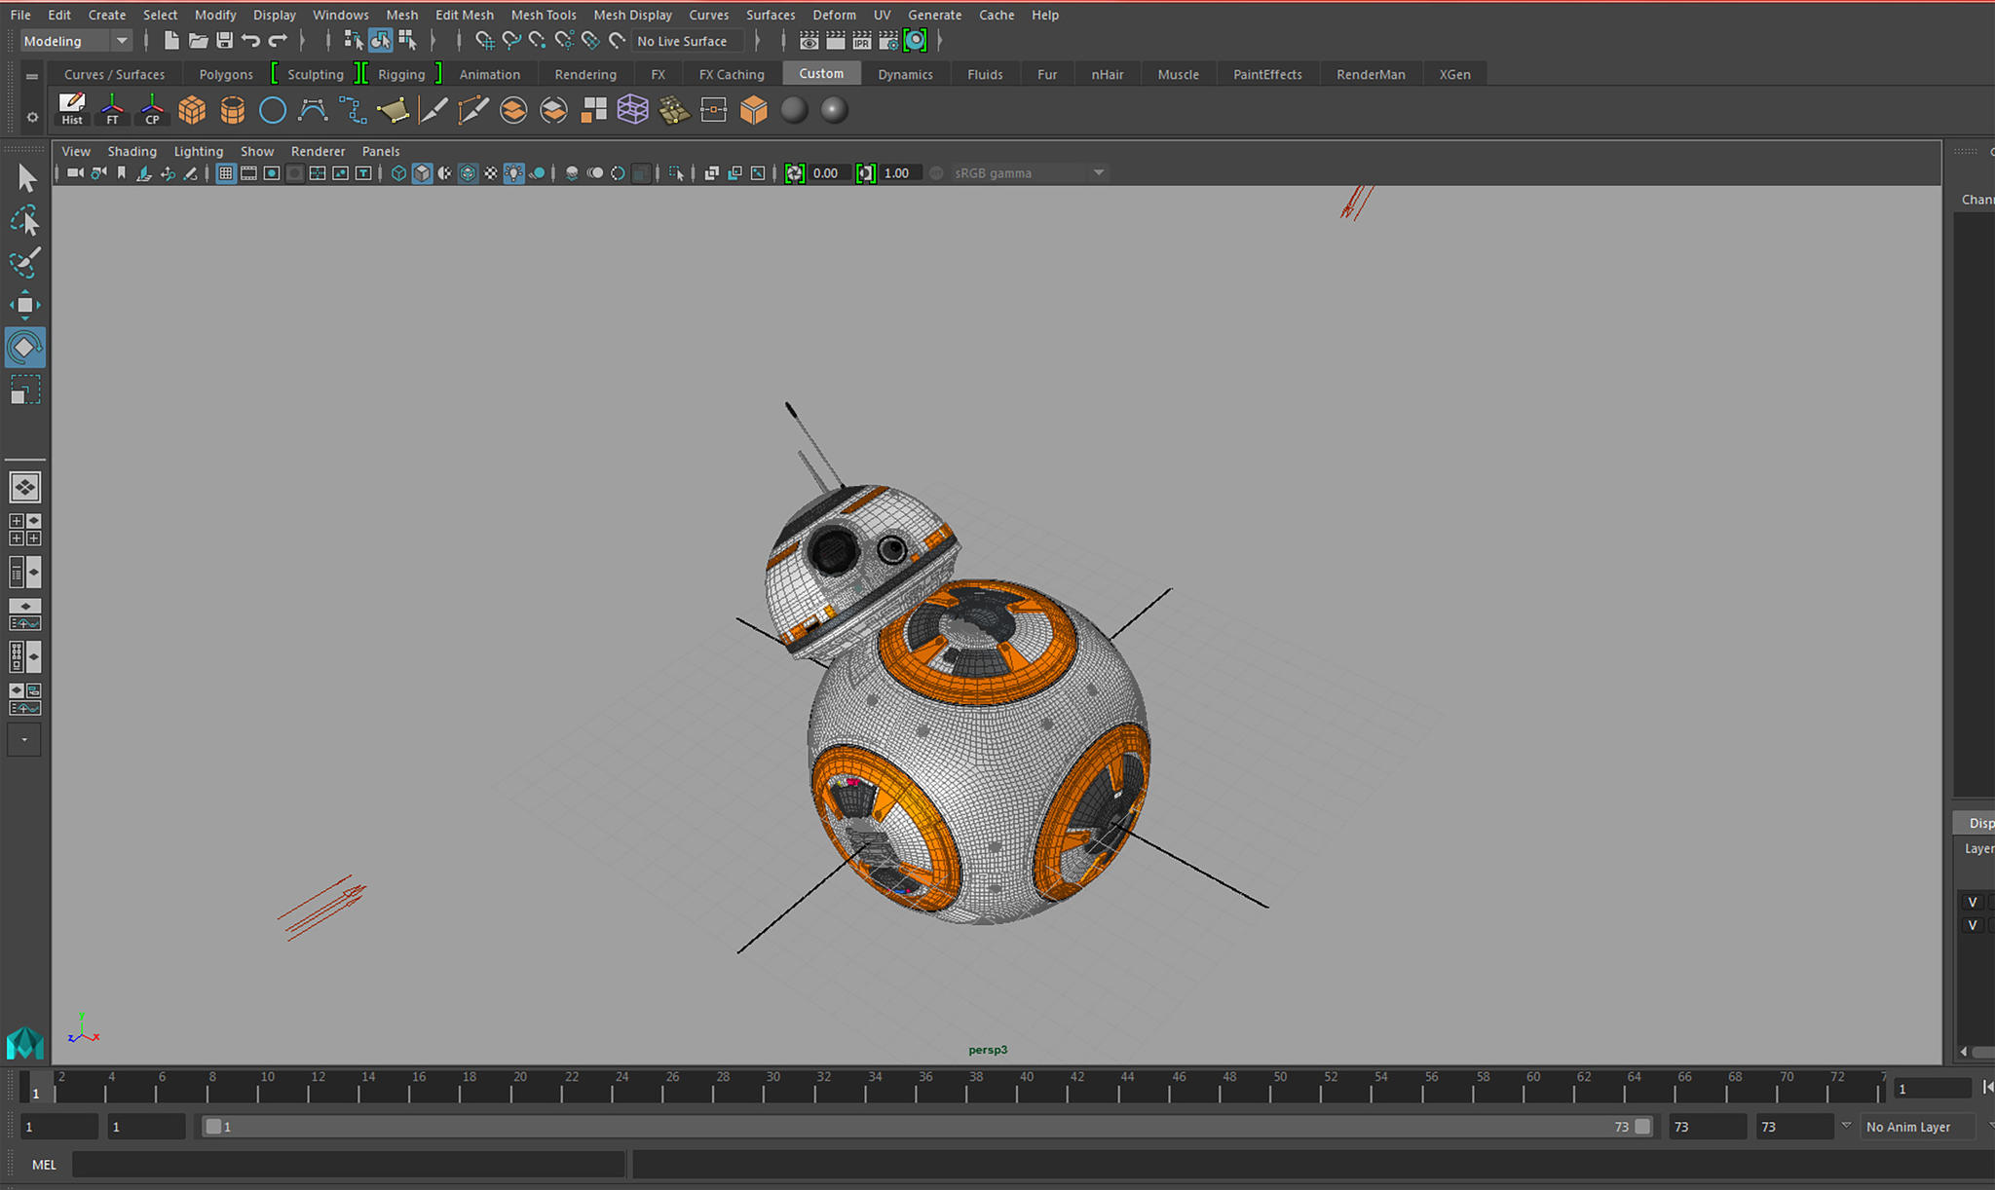Screen dimensions: 1995x1190
Task: Create a polygon cylinder from the shelf
Action: 232,110
